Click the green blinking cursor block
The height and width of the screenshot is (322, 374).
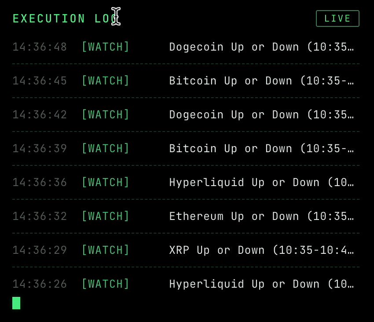click(16, 303)
